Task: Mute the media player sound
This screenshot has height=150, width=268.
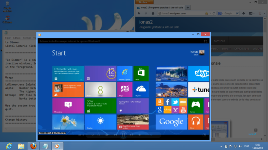Action: tap(140, 135)
